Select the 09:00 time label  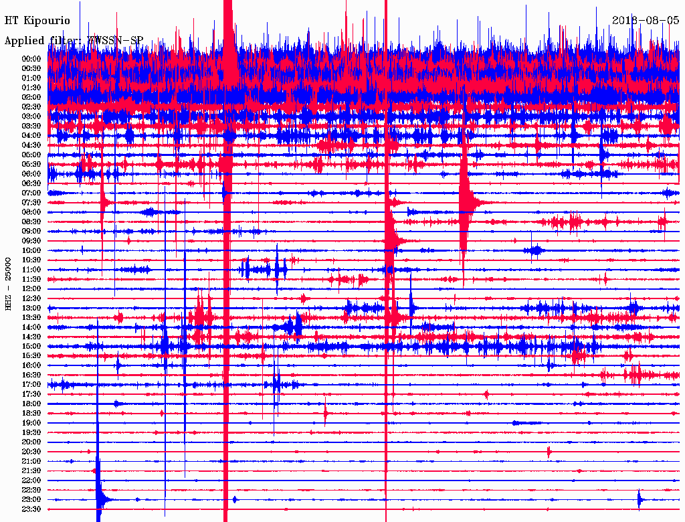31,232
